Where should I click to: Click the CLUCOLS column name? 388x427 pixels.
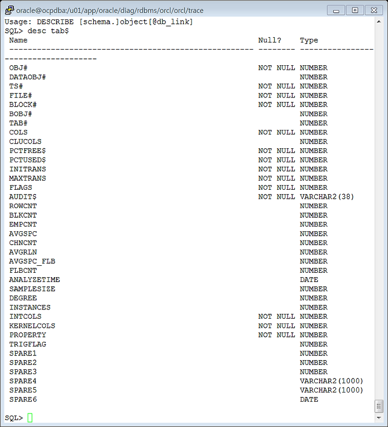[25, 142]
